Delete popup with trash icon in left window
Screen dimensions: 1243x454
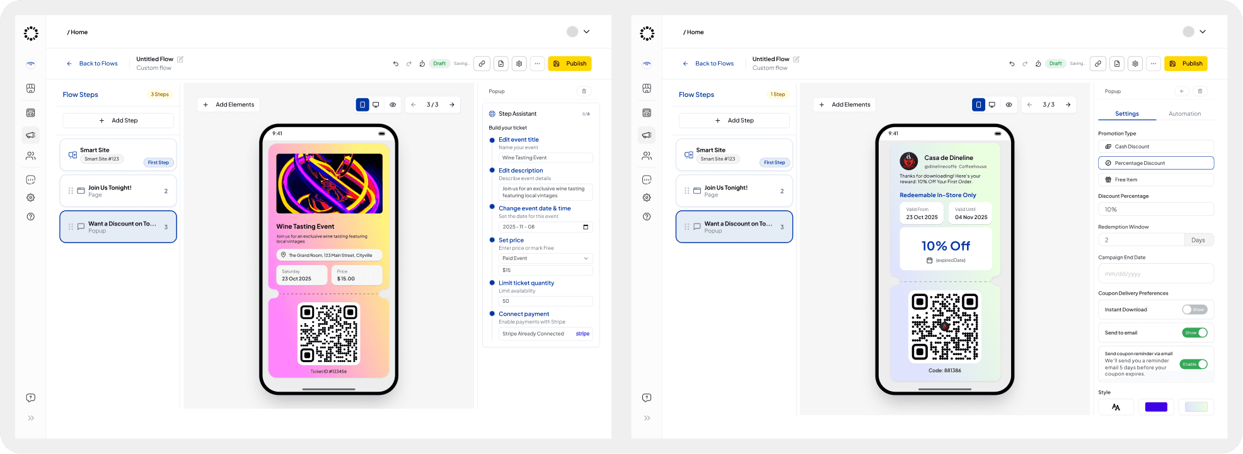pyautogui.click(x=584, y=91)
